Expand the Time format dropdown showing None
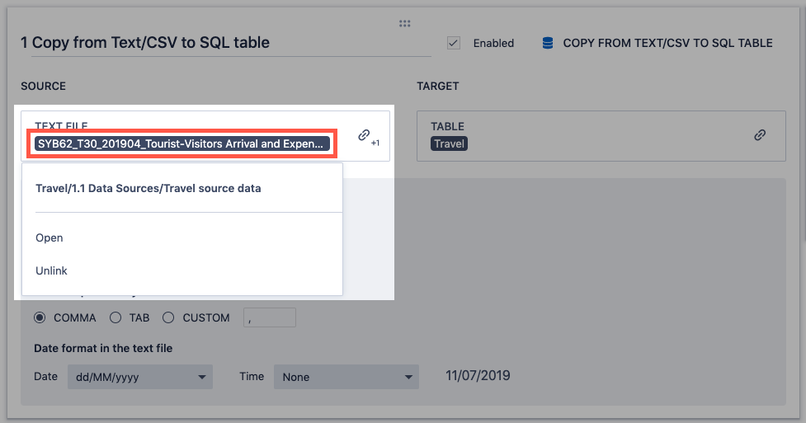 pyautogui.click(x=346, y=377)
